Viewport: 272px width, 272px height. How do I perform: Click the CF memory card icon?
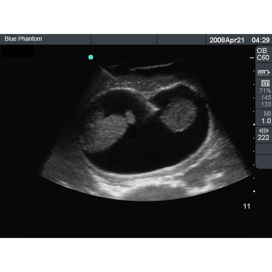tap(264, 83)
